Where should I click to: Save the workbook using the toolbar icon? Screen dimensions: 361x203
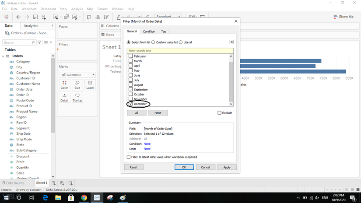35,17
